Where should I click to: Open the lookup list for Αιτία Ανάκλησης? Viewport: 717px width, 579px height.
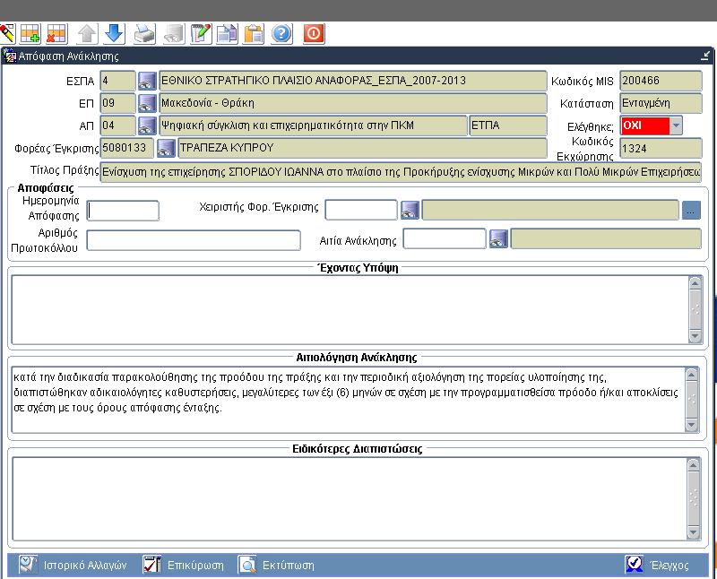click(x=498, y=239)
